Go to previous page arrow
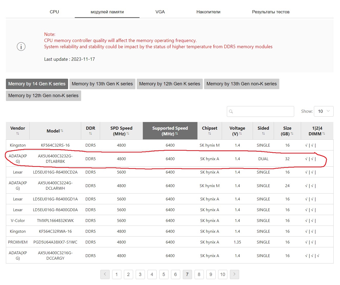 (105, 274)
